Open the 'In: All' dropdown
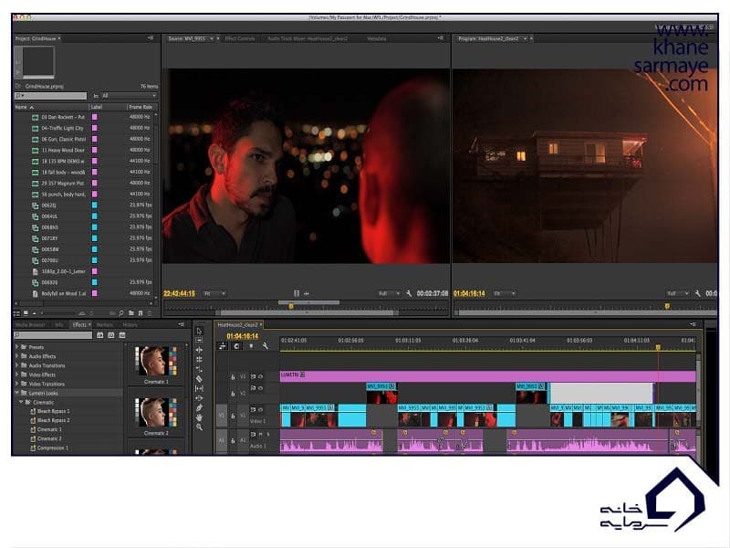Image resolution: width=730 pixels, height=548 pixels. coord(129,96)
